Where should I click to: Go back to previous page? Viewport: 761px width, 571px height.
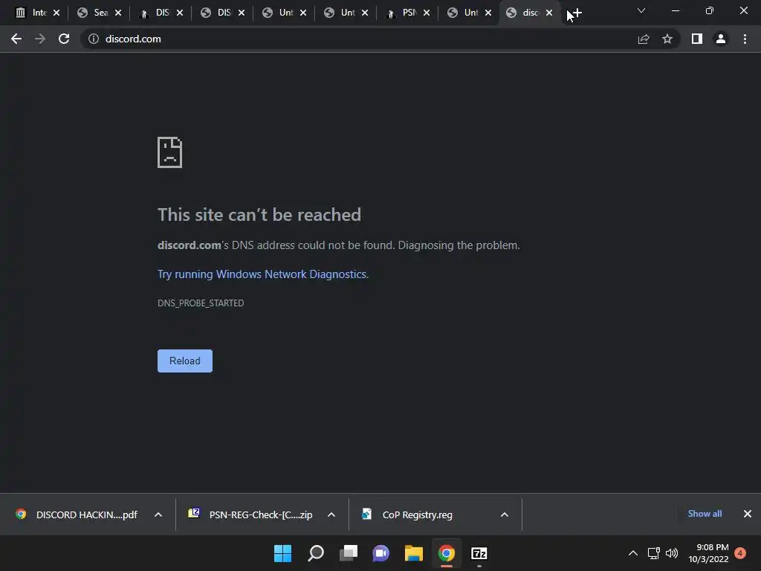tap(16, 39)
